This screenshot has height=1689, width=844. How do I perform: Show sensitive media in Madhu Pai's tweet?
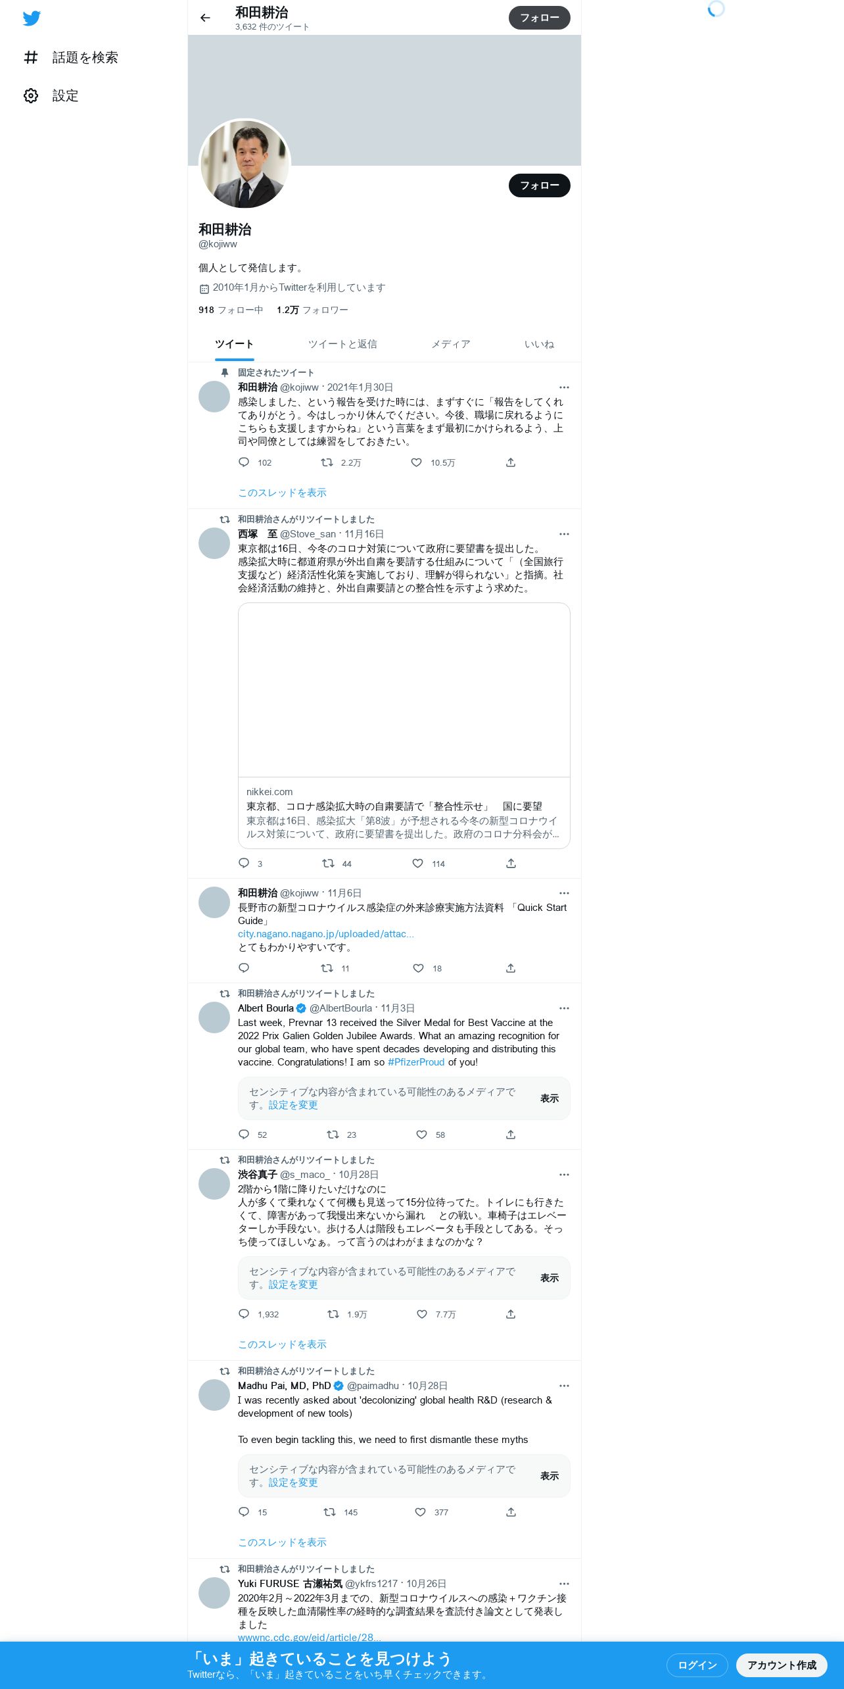550,1476
